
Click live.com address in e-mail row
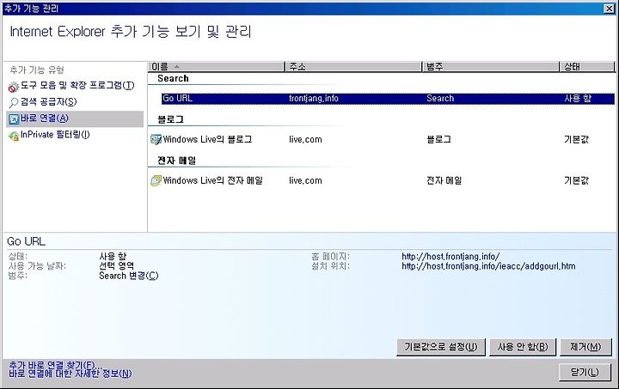305,180
